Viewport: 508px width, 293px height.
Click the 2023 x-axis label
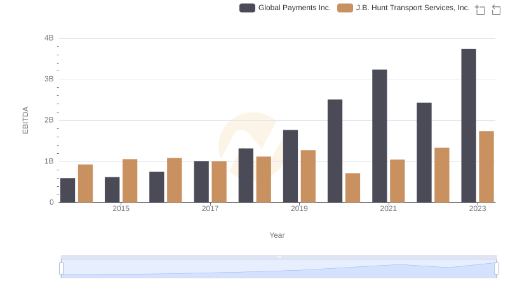478,208
